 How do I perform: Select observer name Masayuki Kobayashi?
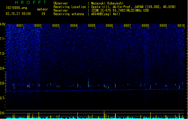click(107, 3)
